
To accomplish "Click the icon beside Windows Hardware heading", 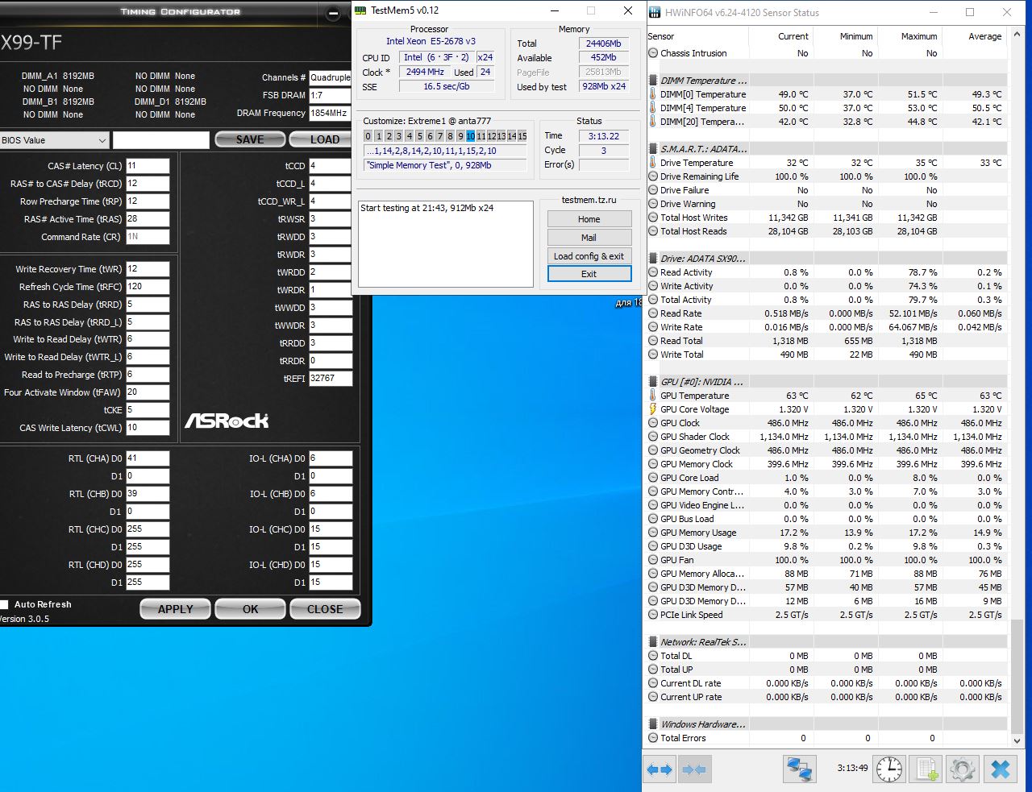I will [653, 724].
